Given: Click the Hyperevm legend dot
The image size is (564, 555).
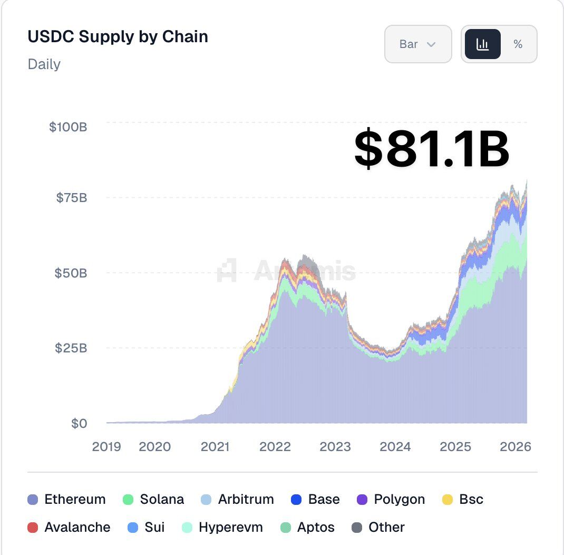Looking at the screenshot, I should [187, 527].
